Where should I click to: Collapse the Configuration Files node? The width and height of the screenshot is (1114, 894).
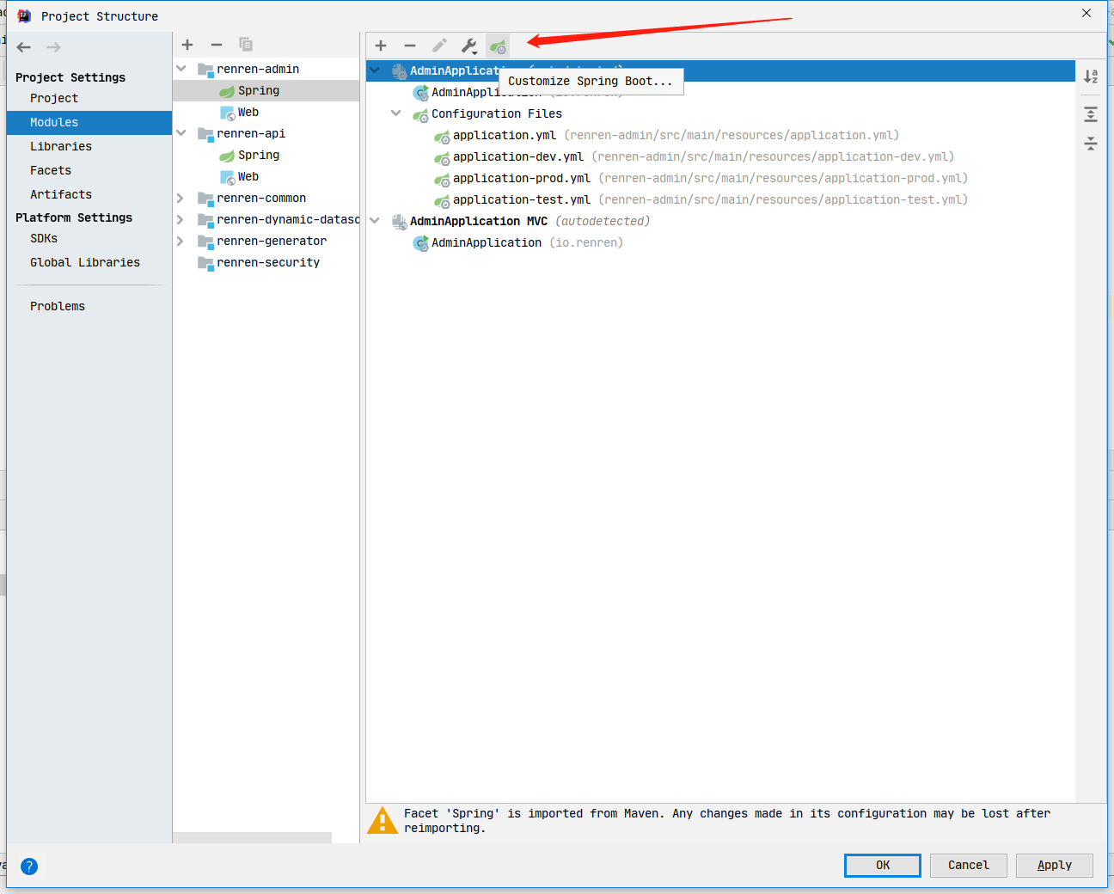tap(395, 113)
